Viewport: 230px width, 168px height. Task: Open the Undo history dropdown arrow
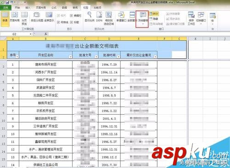[15, 2]
